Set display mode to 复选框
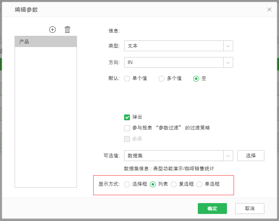Image resolution: width=279 pixels, height=221 pixels. click(174, 184)
